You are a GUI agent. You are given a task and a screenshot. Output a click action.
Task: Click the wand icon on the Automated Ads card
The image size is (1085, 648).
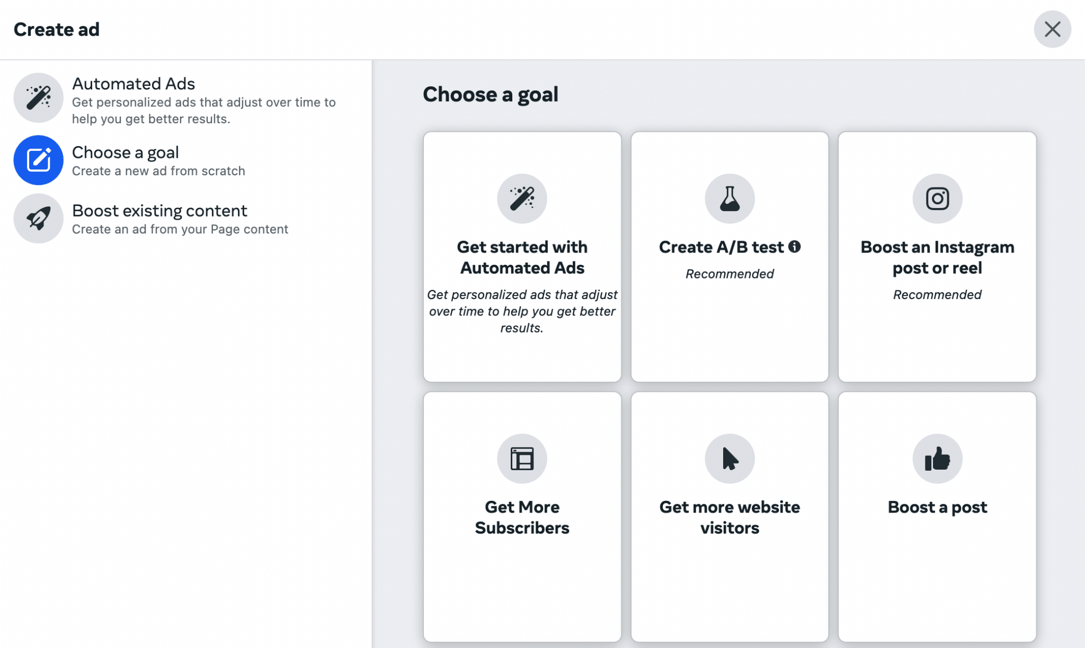521,197
